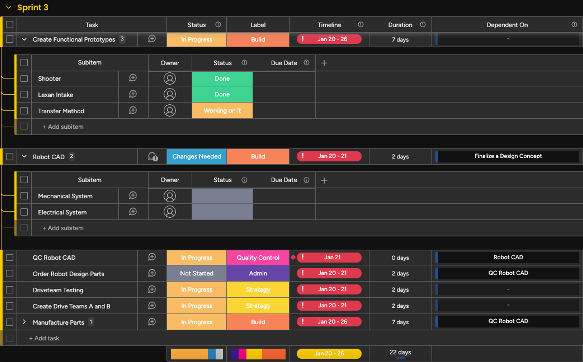The height and width of the screenshot is (362, 583).
Task: Select the Driveteam Testing task checkbox
Action: point(10,290)
